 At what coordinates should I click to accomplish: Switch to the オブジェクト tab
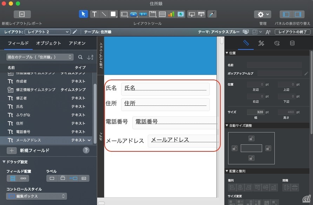click(x=48, y=43)
